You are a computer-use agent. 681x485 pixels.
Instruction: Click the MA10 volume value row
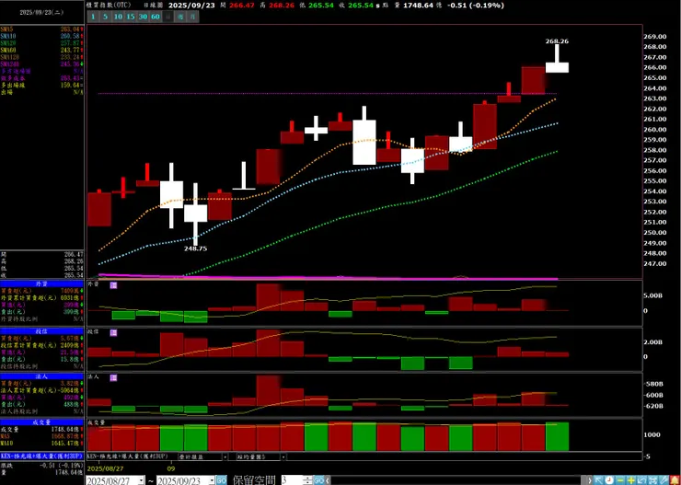[x=42, y=443]
